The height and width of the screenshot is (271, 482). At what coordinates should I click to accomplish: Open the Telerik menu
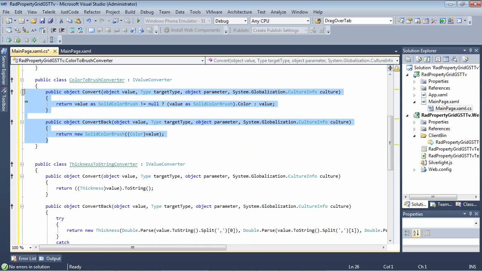coord(49,12)
